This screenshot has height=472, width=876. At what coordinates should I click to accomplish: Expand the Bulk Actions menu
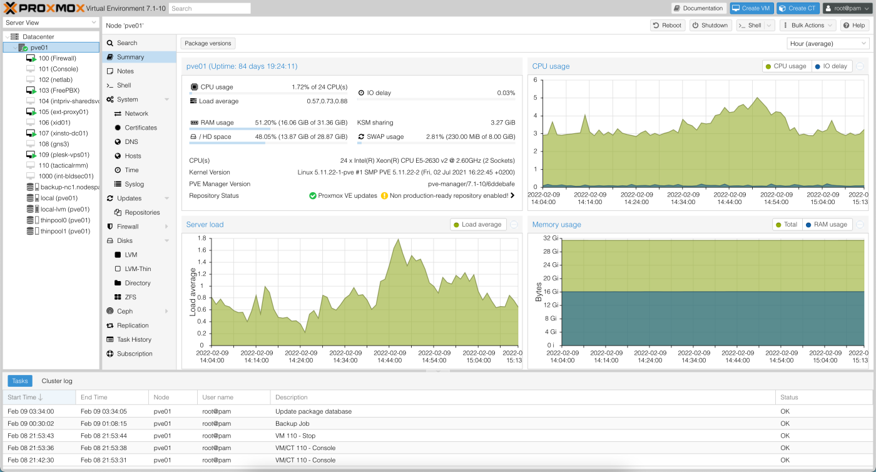pyautogui.click(x=807, y=25)
